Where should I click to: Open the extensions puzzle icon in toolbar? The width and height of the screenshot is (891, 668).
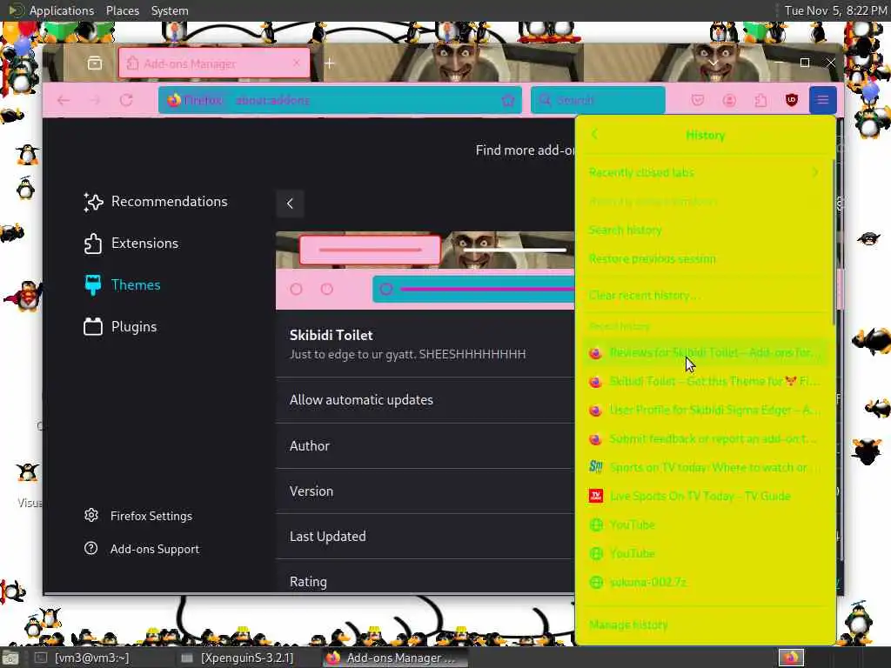[760, 101]
